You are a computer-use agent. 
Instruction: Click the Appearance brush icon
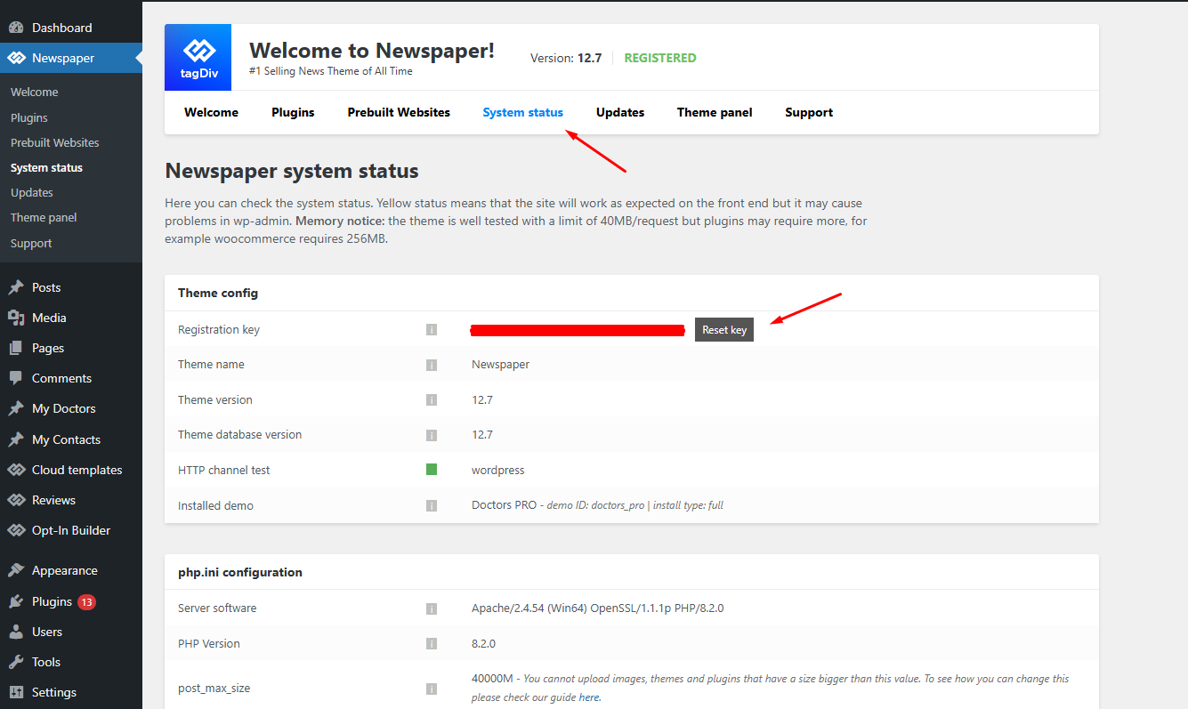pyautogui.click(x=16, y=570)
